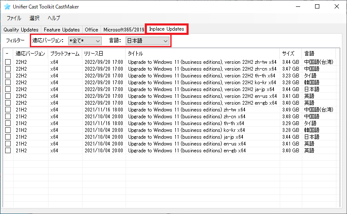Click the Unifier Cast Toolkit app icon
The width and height of the screenshot is (347, 214).
[x=7, y=7]
